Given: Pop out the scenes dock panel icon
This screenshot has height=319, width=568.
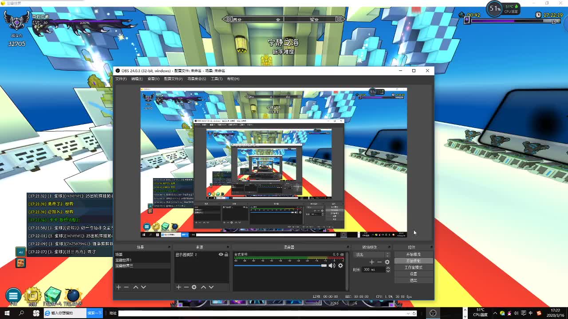Looking at the screenshot, I should point(169,247).
